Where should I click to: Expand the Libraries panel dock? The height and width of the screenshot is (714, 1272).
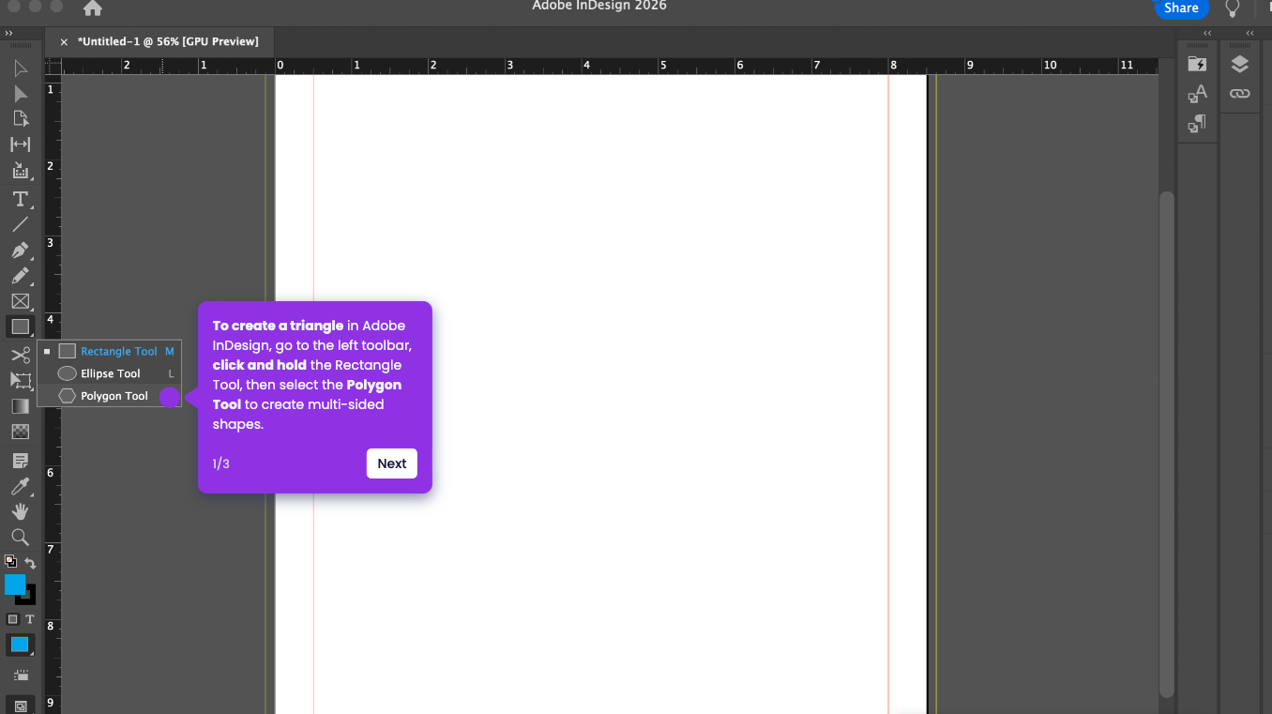(x=1207, y=33)
